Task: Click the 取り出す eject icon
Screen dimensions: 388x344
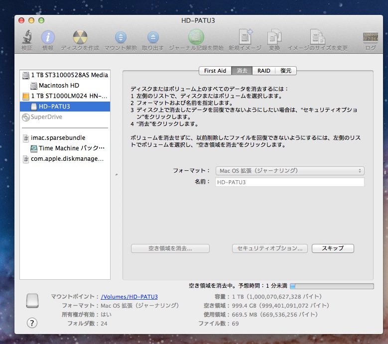Action: click(153, 37)
